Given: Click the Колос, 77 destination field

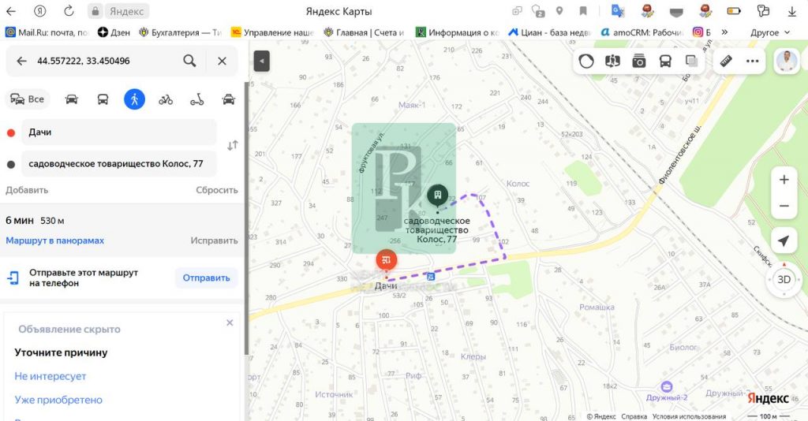Looking at the screenshot, I should [x=119, y=164].
